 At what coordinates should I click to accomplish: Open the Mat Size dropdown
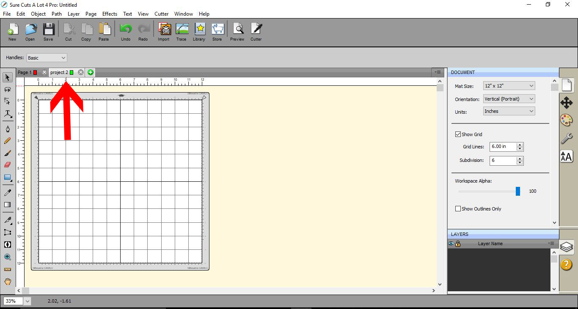point(509,86)
